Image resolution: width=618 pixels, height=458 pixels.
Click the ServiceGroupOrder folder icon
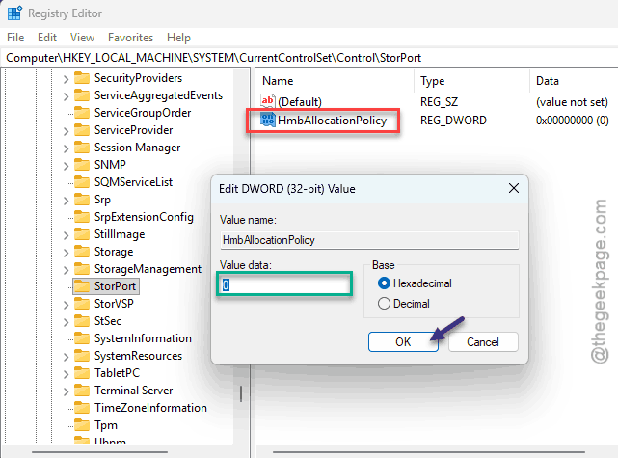click(x=82, y=113)
